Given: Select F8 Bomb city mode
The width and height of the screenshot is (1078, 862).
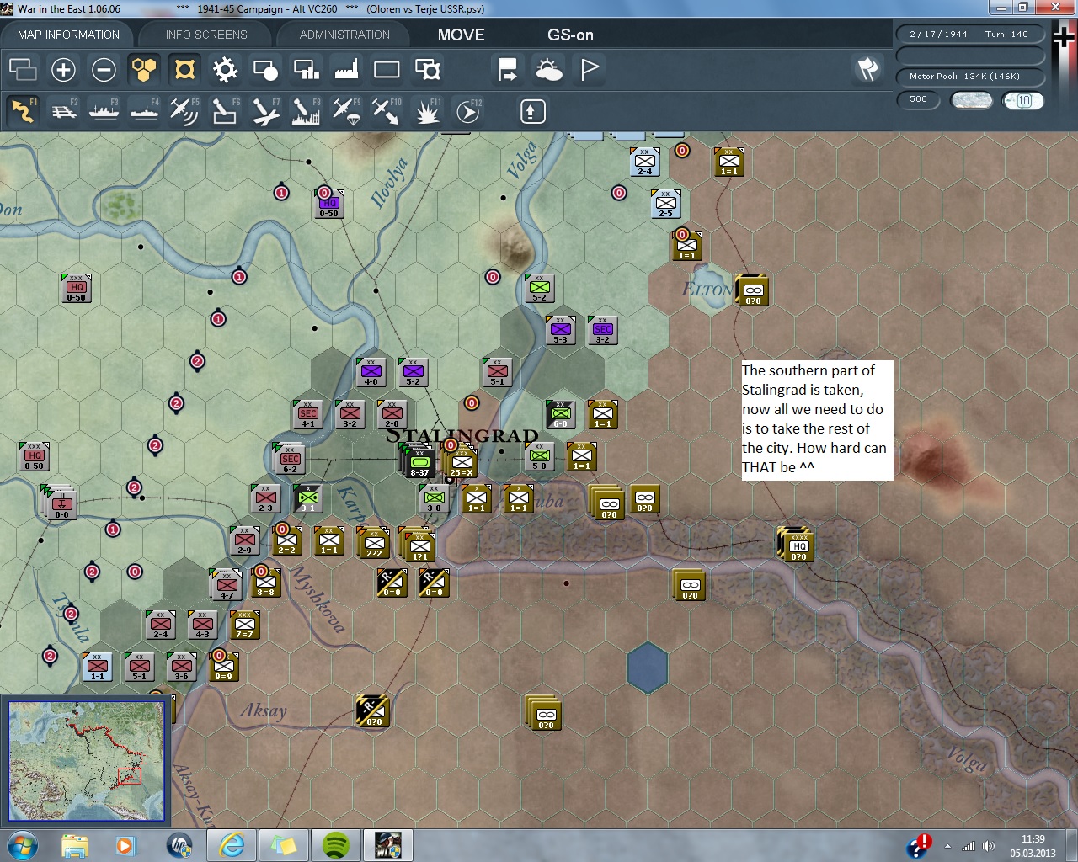Looking at the screenshot, I should click(306, 111).
